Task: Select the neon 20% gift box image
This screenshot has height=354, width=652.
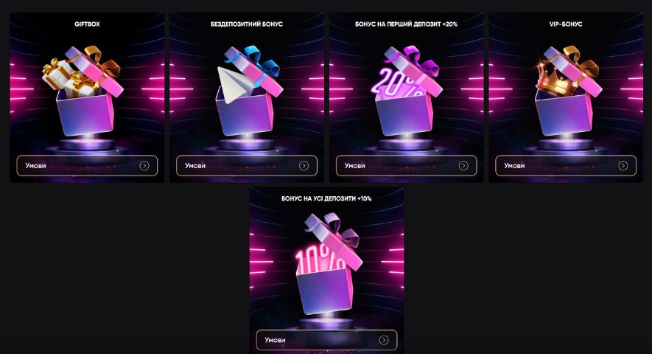Action: pyautogui.click(x=406, y=91)
